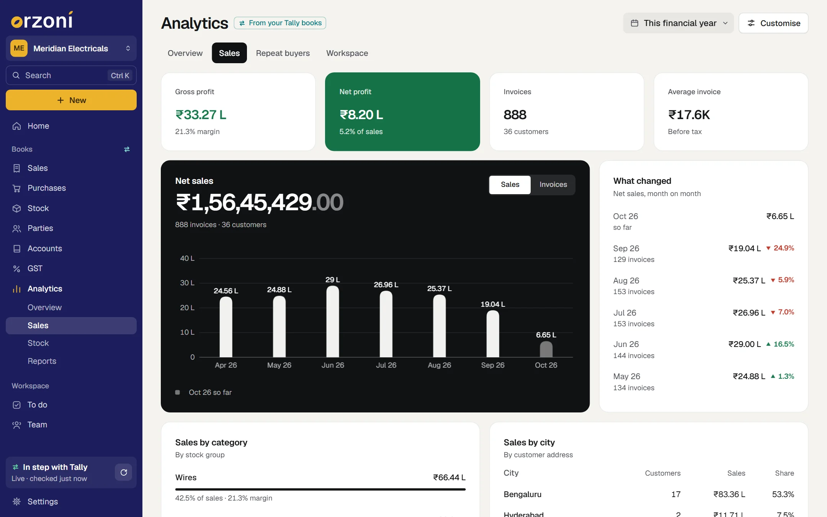This screenshot has height=517, width=827.
Task: Click the Customise sliders icon
Action: (x=751, y=23)
